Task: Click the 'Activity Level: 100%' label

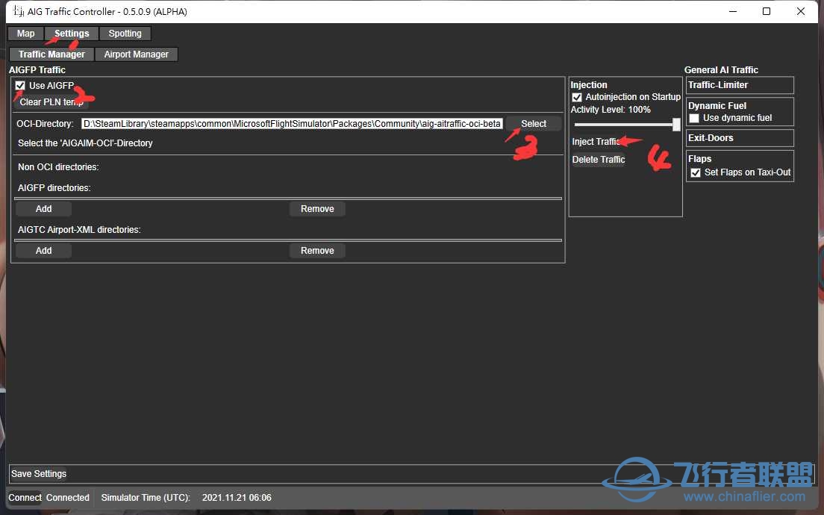Action: [611, 110]
